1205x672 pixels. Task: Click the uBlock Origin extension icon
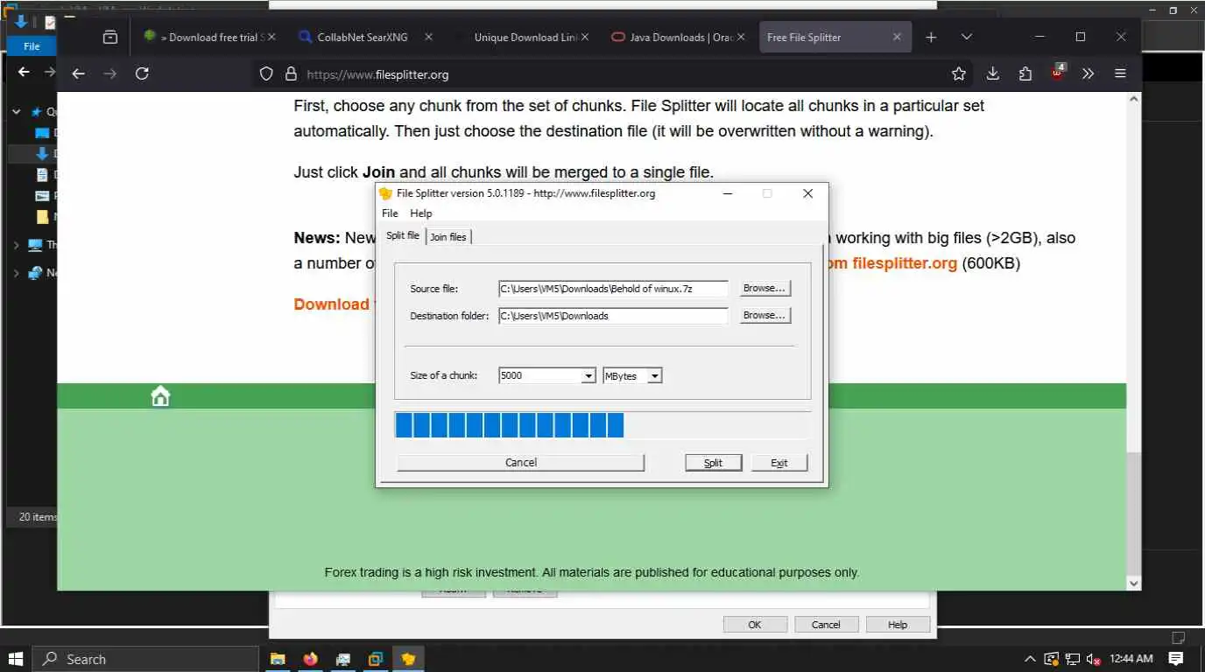tap(1057, 73)
